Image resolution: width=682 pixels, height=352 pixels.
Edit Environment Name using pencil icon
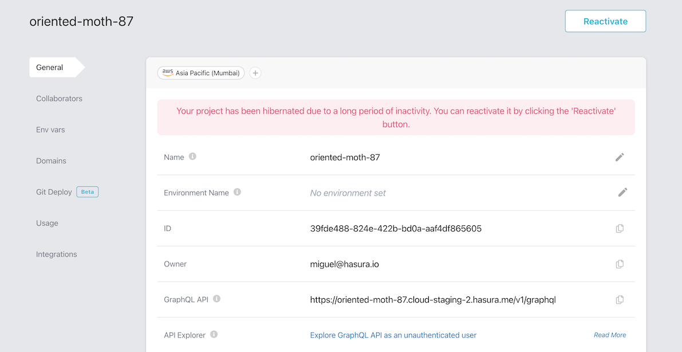coord(622,193)
